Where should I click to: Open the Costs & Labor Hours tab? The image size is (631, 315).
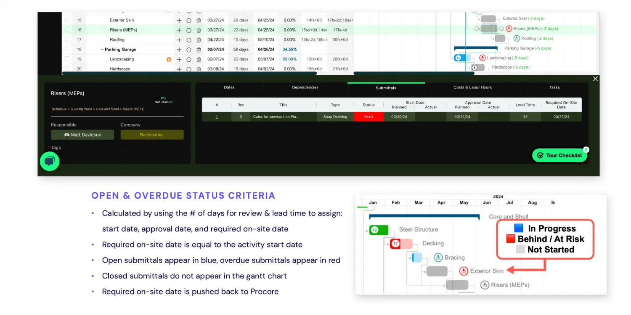click(x=472, y=87)
